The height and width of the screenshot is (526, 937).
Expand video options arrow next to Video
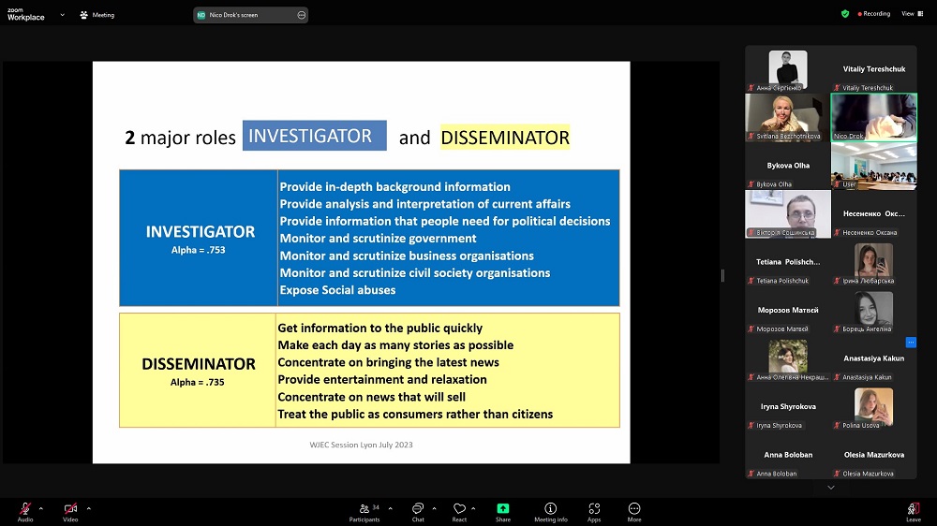click(x=89, y=508)
